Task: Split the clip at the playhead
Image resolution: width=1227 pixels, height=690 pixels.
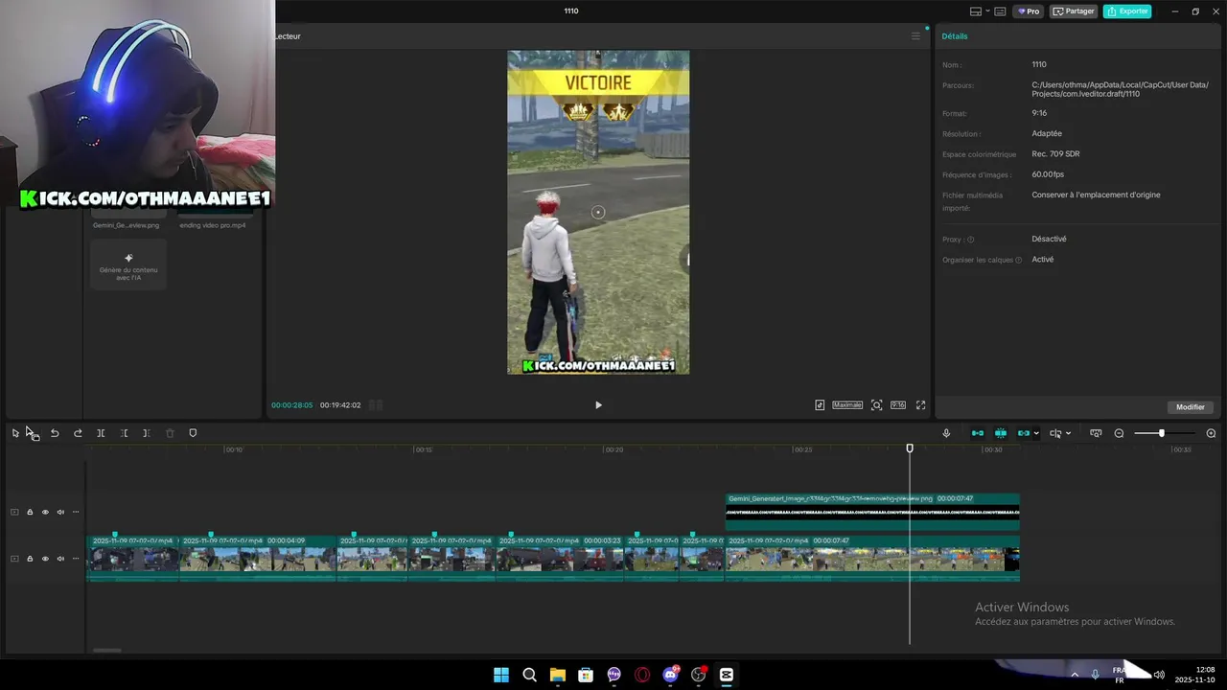Action: pos(101,433)
